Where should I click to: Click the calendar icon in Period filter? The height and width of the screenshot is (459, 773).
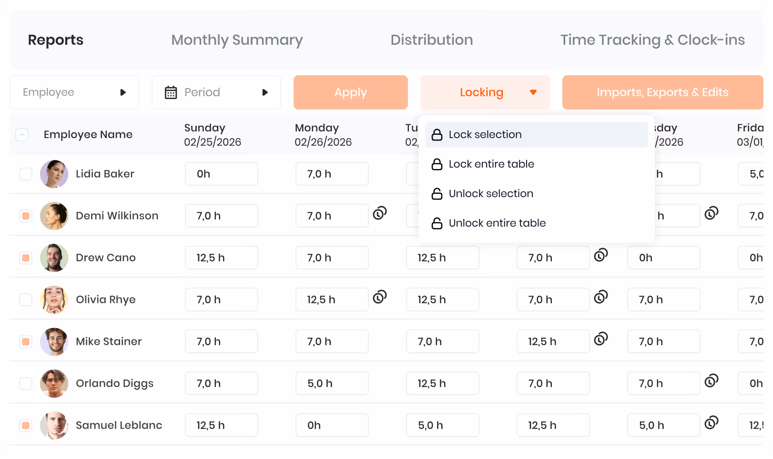click(171, 92)
